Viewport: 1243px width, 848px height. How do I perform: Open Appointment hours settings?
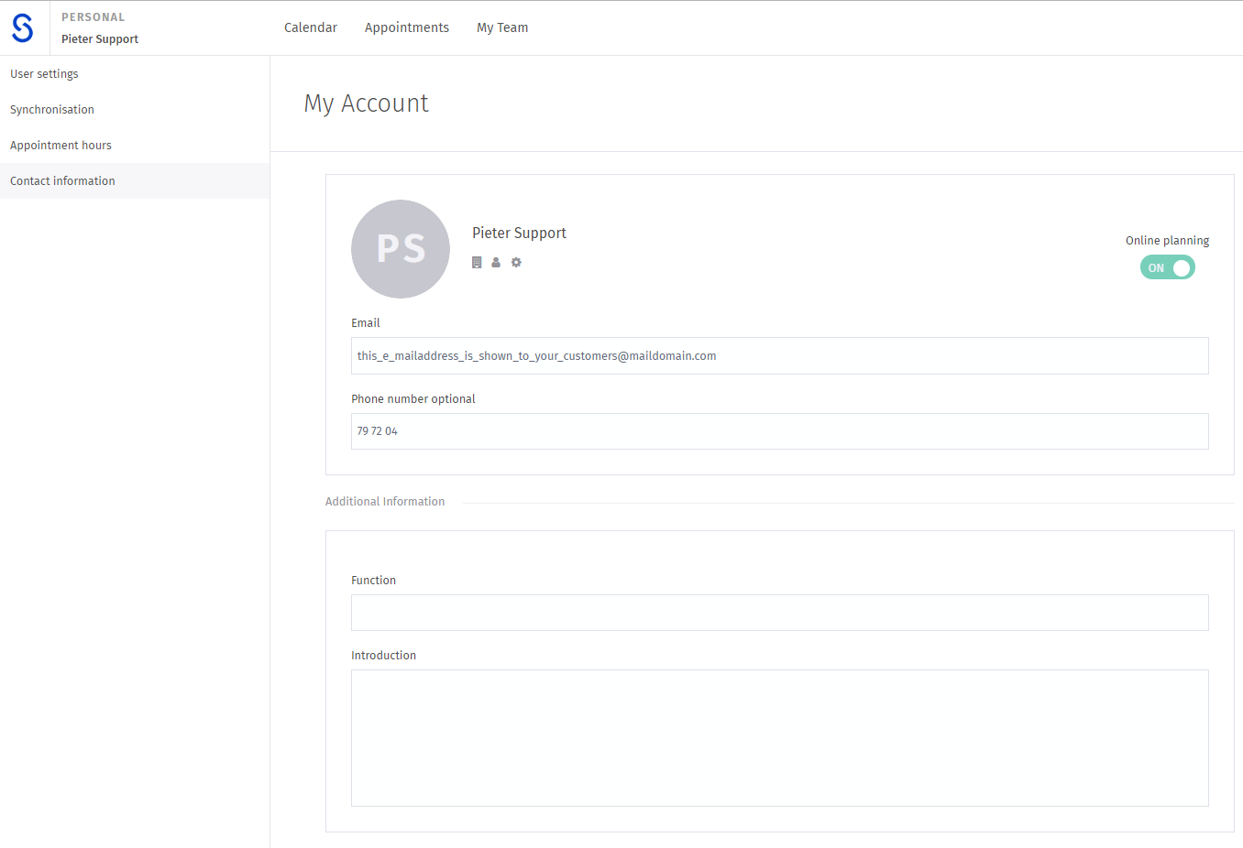coord(60,145)
